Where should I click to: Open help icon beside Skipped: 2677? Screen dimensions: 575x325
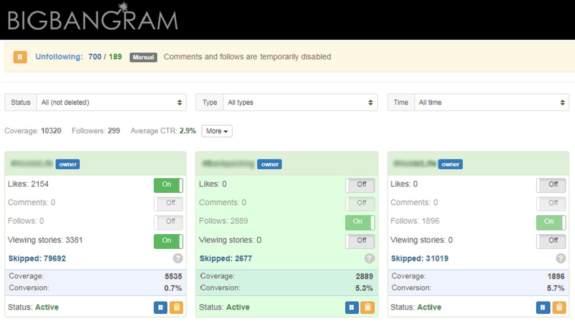click(x=369, y=258)
